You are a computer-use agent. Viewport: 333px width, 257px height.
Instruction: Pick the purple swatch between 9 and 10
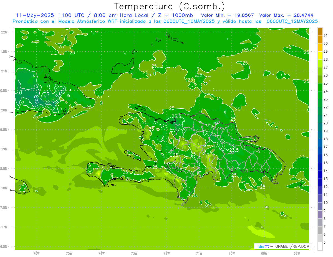[x=320, y=207]
